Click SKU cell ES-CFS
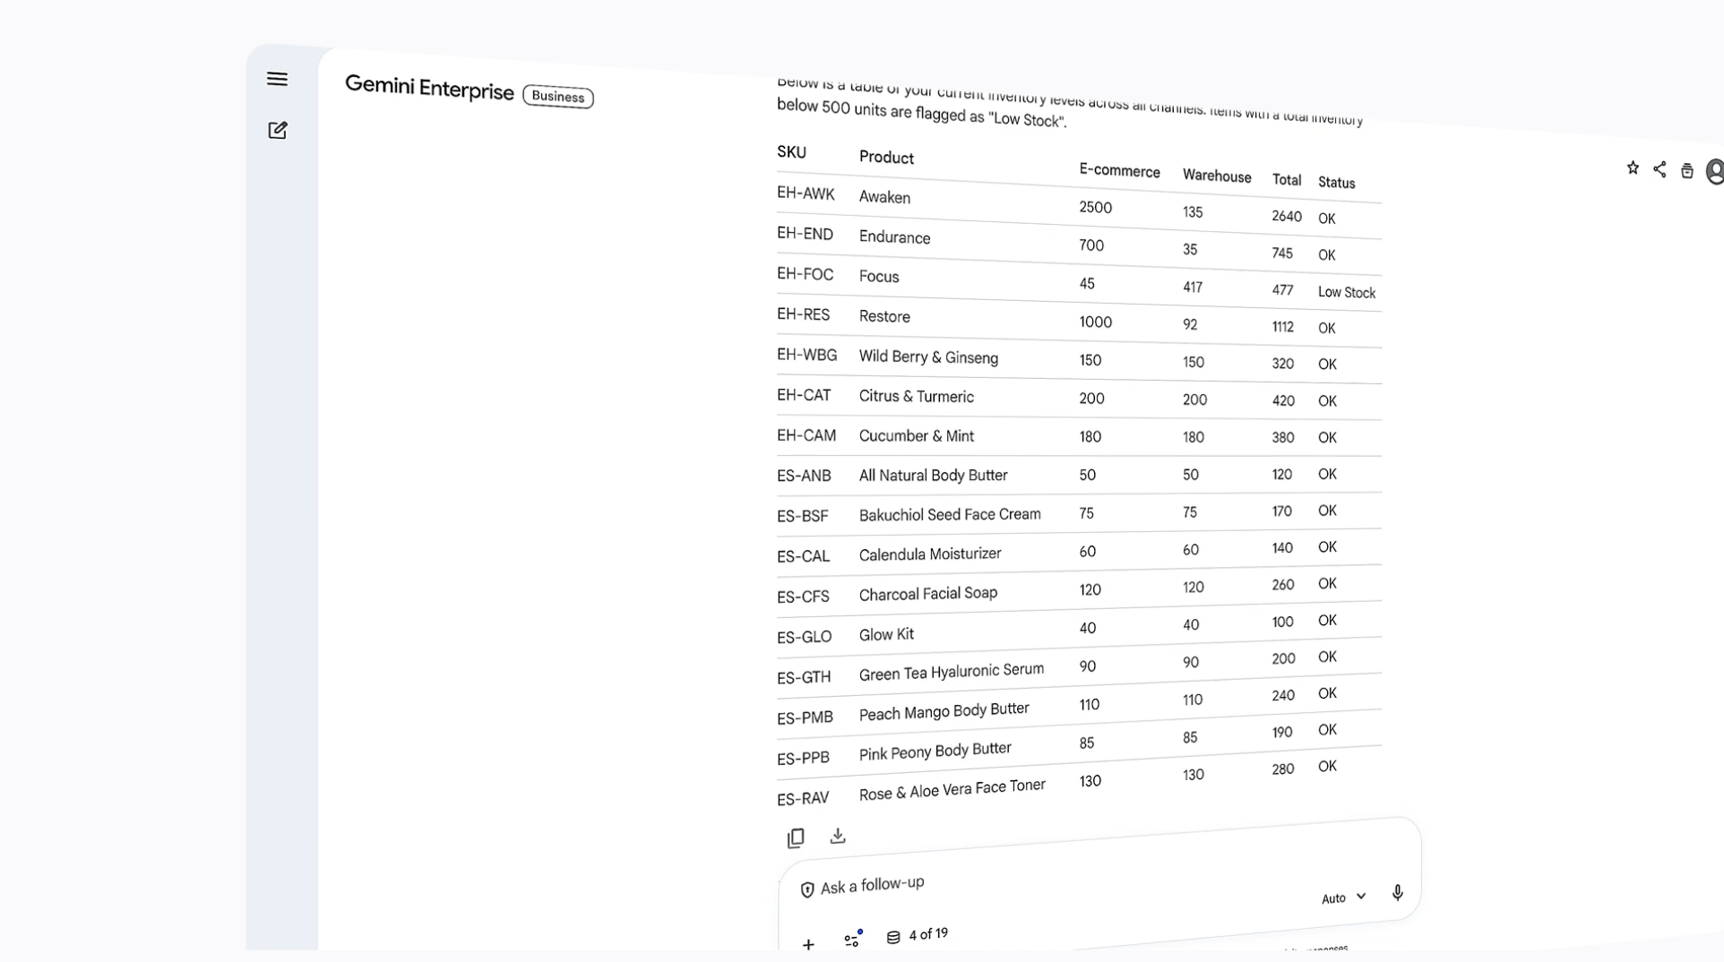1724x962 pixels. (x=803, y=597)
